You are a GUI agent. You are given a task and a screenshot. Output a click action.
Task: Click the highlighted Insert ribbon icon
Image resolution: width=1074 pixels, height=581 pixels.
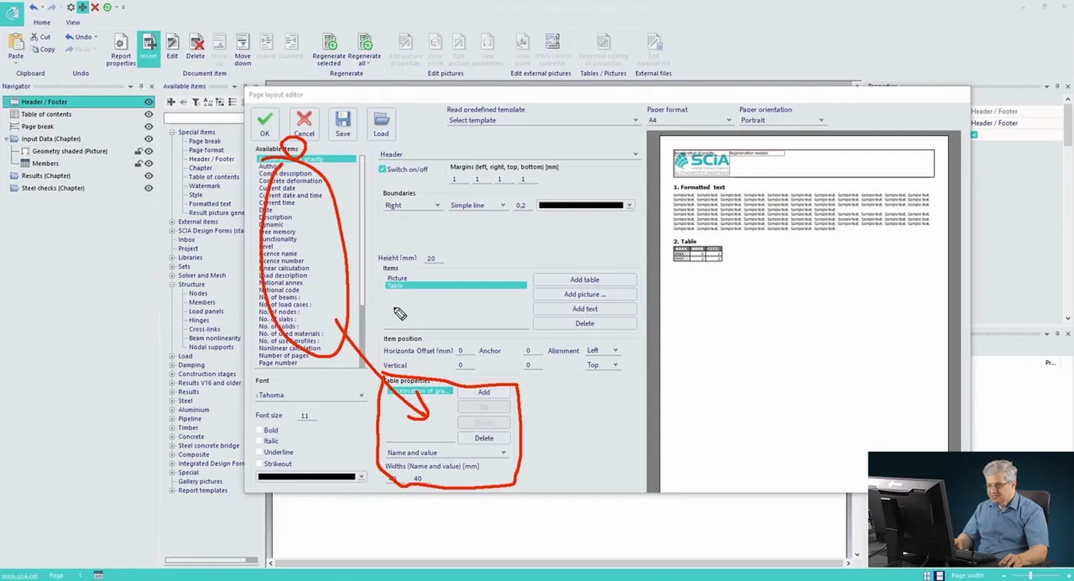tap(149, 48)
